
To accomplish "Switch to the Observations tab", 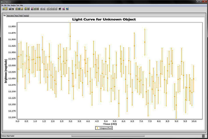I will (x=10, y=16).
